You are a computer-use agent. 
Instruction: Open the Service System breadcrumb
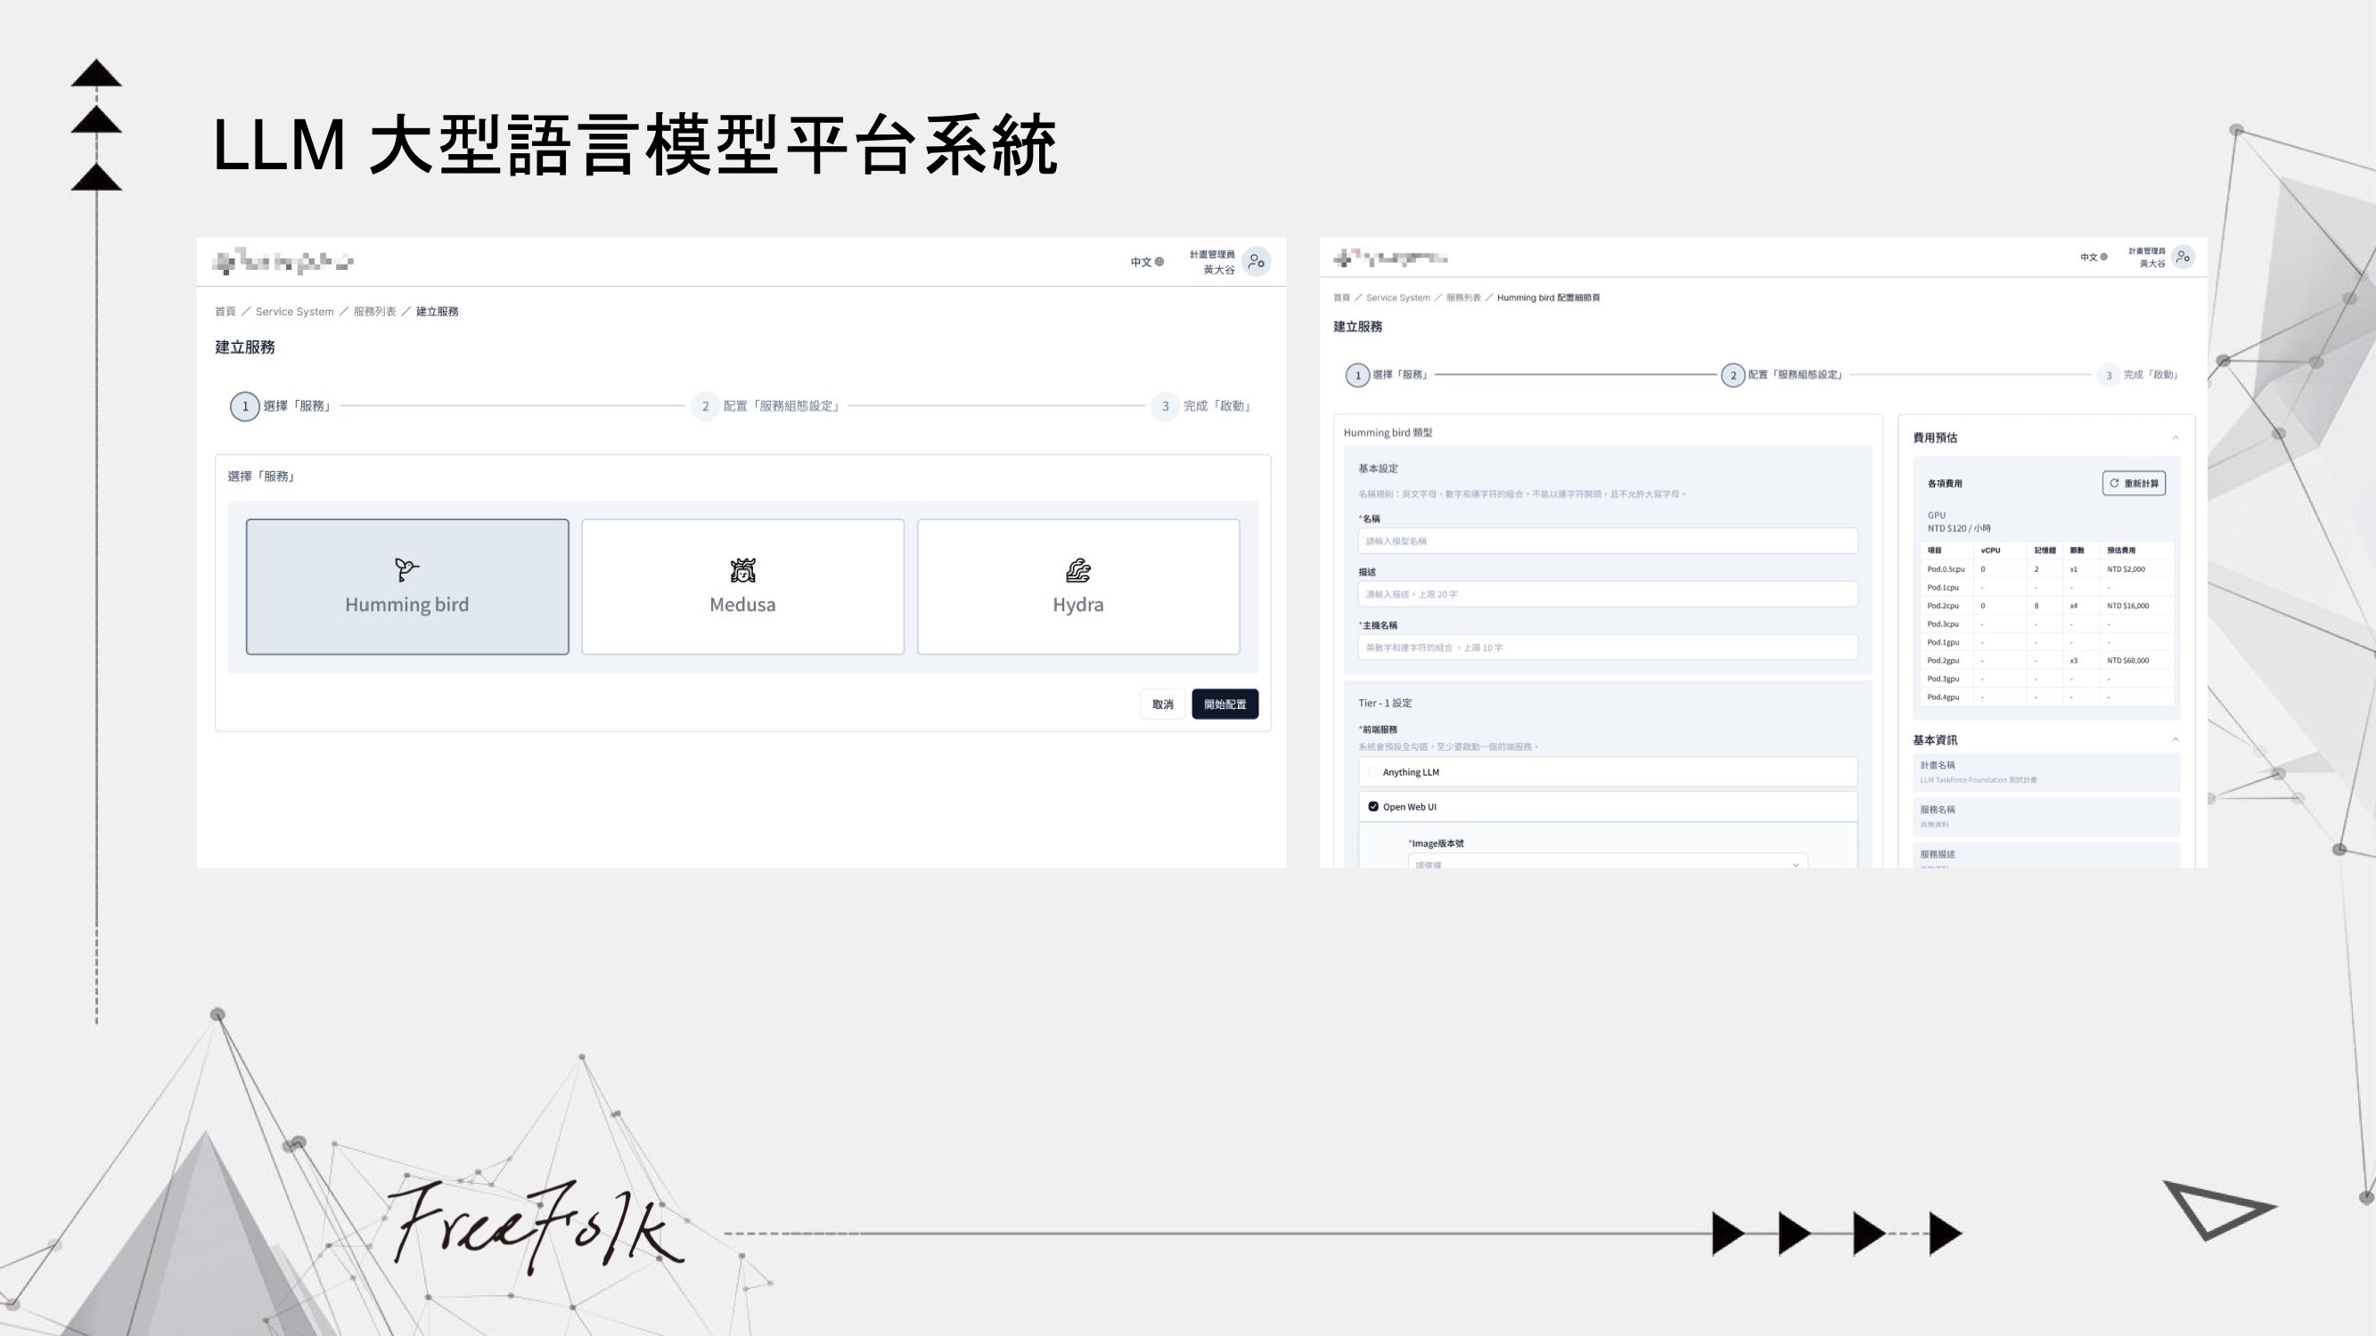coord(294,312)
